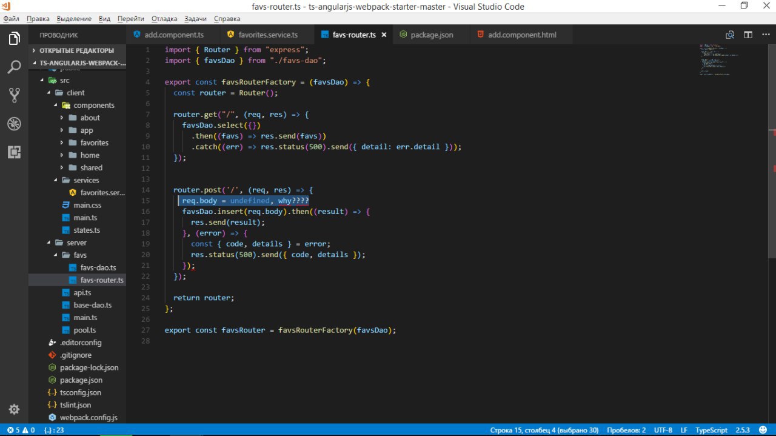The height and width of the screenshot is (436, 776).
Task: Click the UTF-8 encoding selector
Action: (663, 430)
